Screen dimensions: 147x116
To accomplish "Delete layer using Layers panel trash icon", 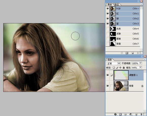I will coord(141,114).
